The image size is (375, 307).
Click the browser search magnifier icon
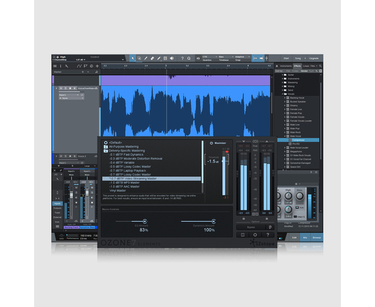tap(320, 65)
